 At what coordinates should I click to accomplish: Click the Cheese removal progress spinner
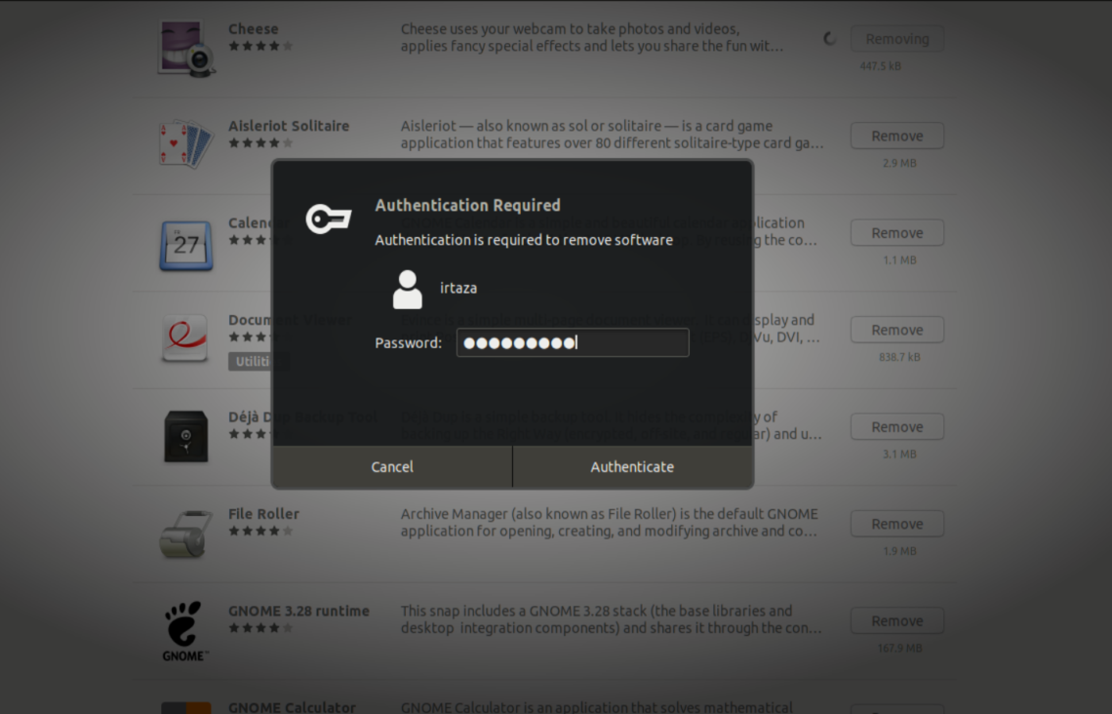(830, 39)
